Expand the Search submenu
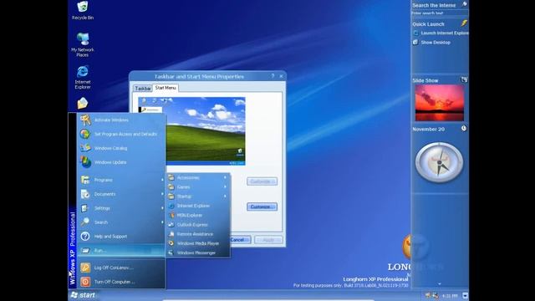 [121, 222]
